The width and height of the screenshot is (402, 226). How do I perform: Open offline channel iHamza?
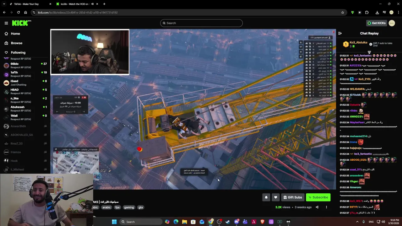25,152
